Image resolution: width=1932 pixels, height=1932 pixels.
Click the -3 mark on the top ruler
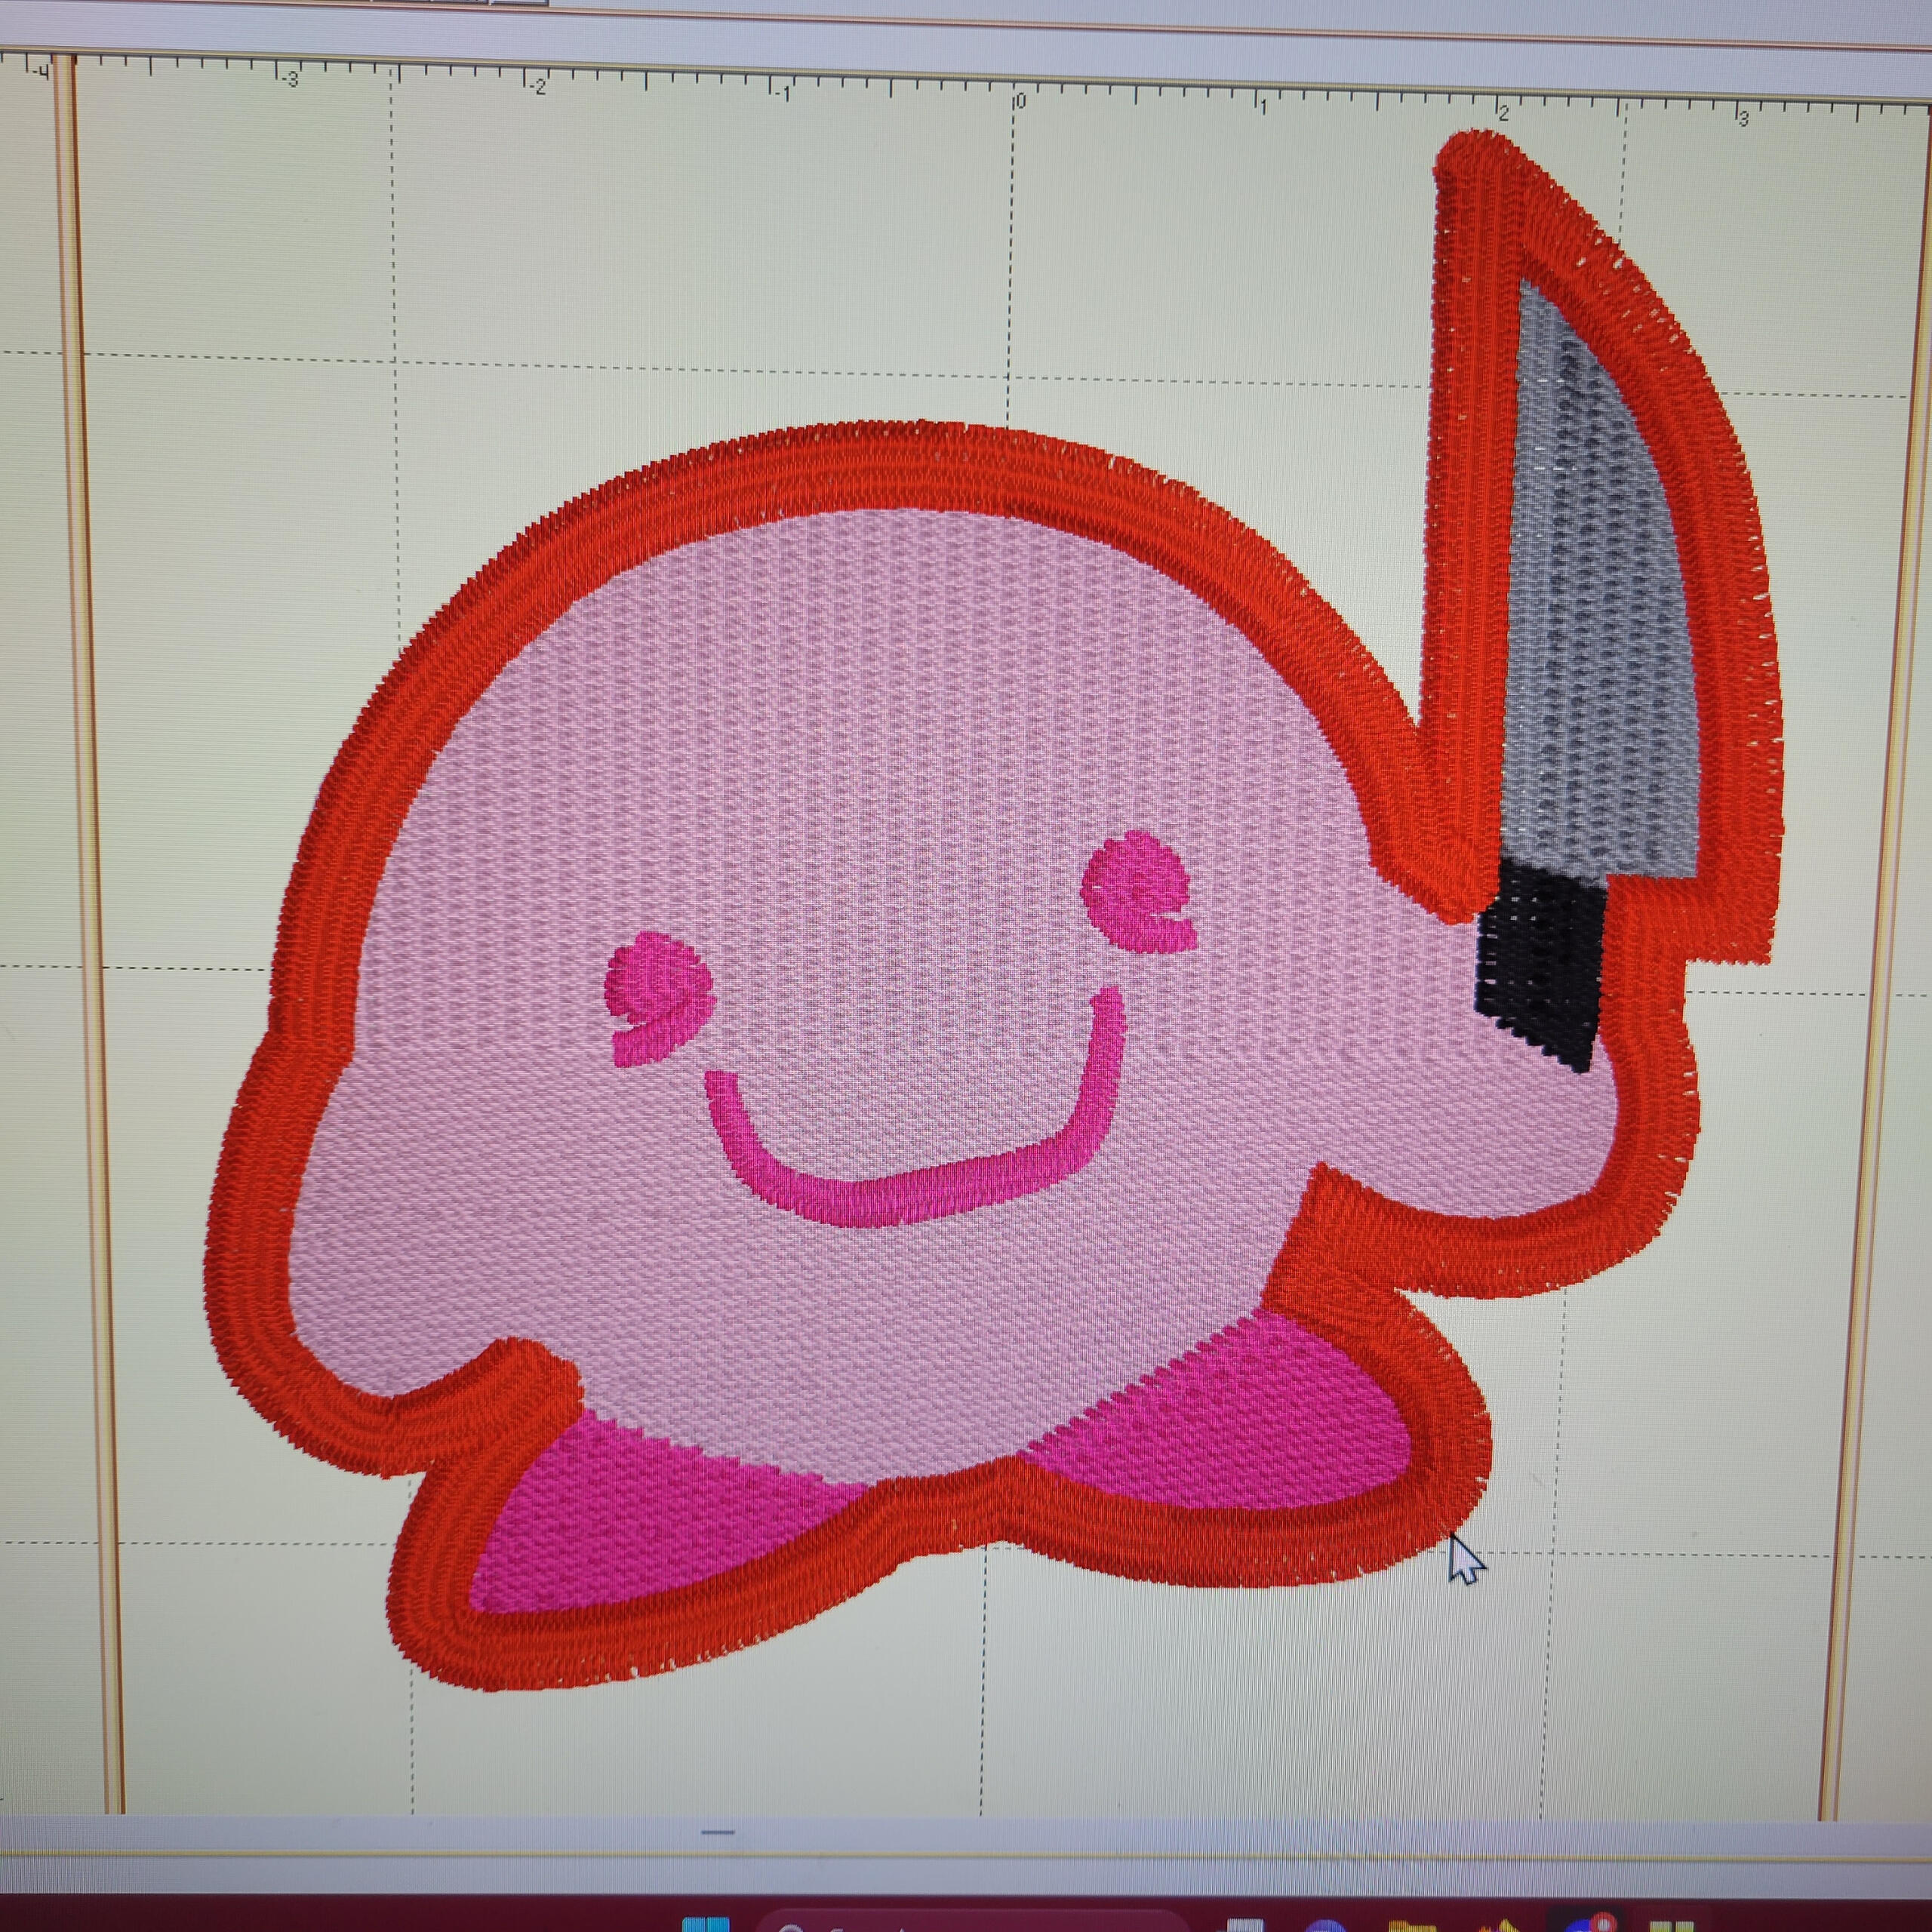288,79
